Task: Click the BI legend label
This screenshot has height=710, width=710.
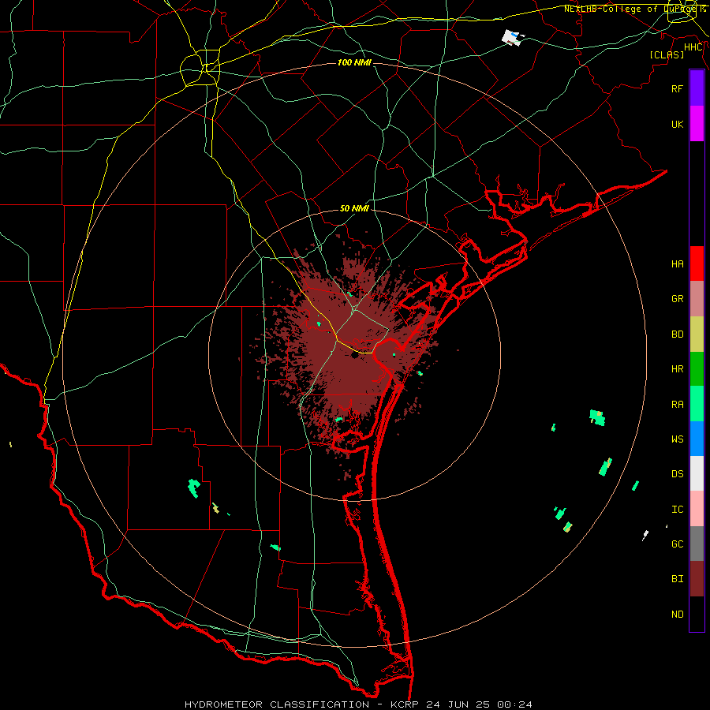Action: tap(678, 579)
